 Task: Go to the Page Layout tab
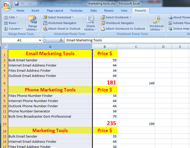coord(55,11)
